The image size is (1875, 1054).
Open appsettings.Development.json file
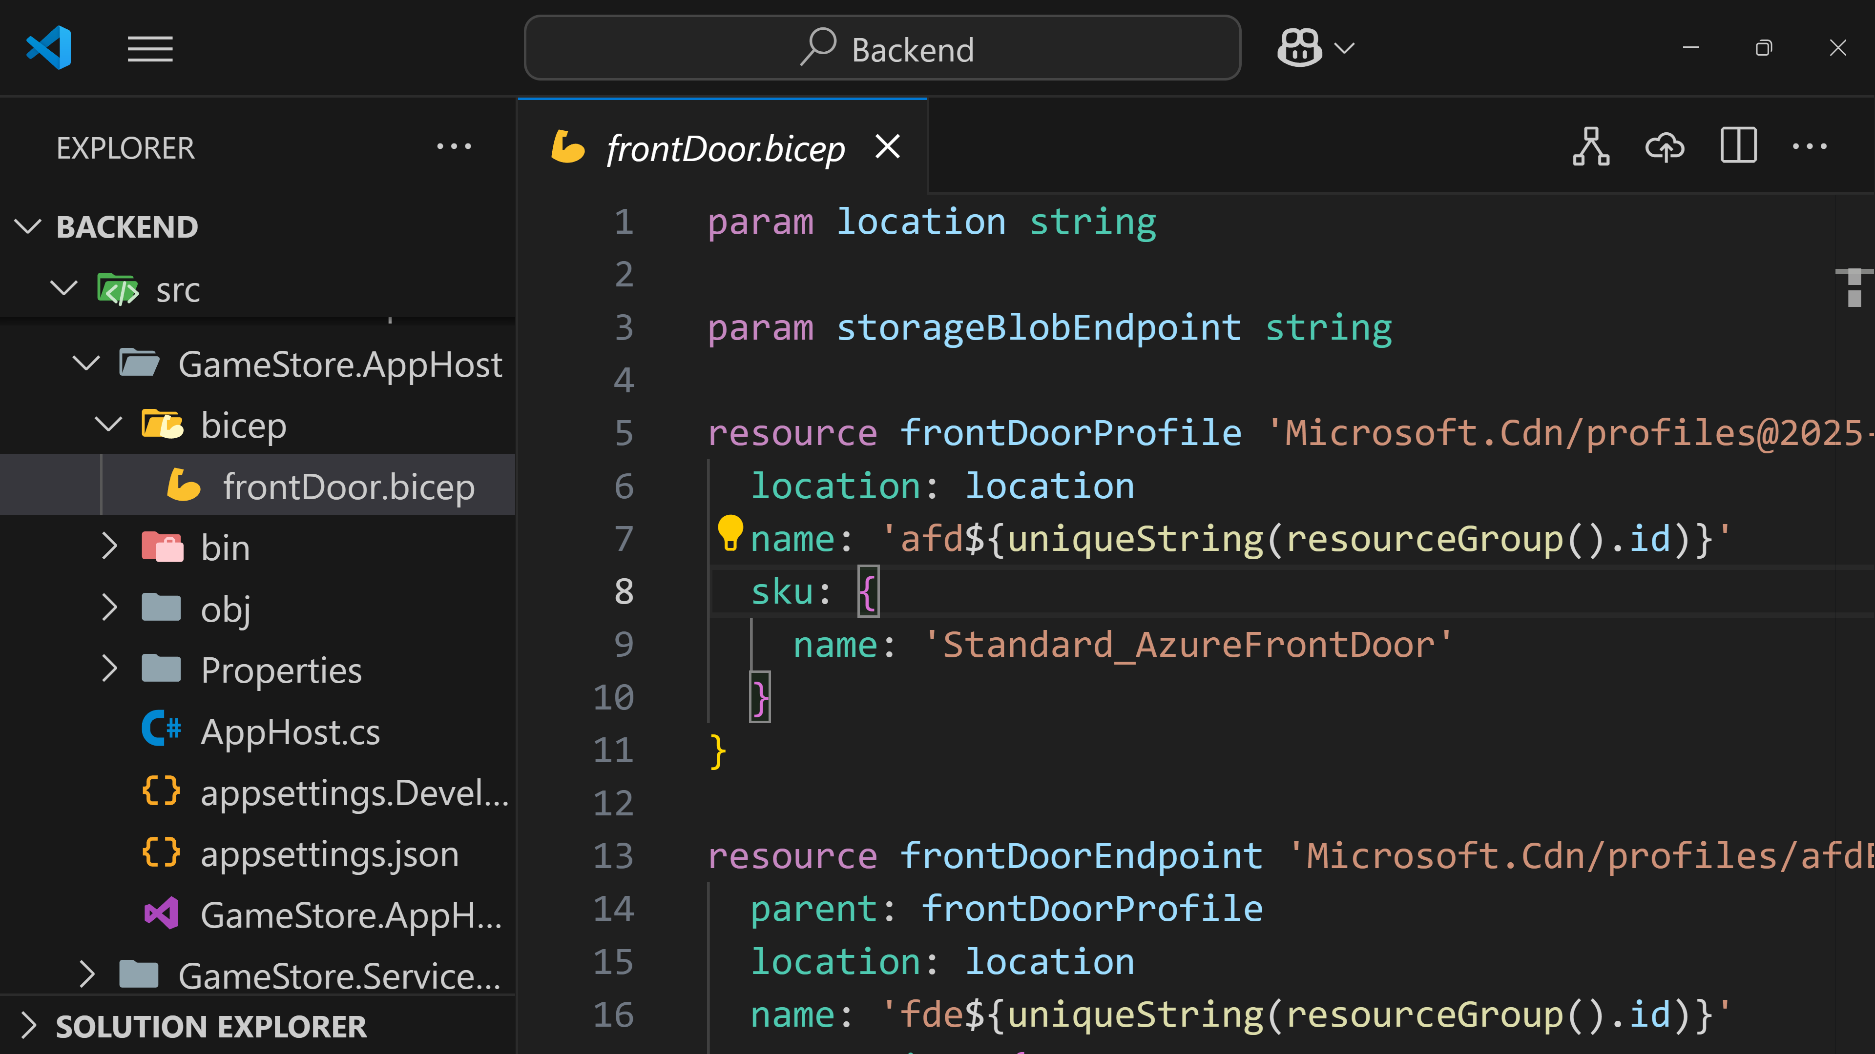pos(355,792)
